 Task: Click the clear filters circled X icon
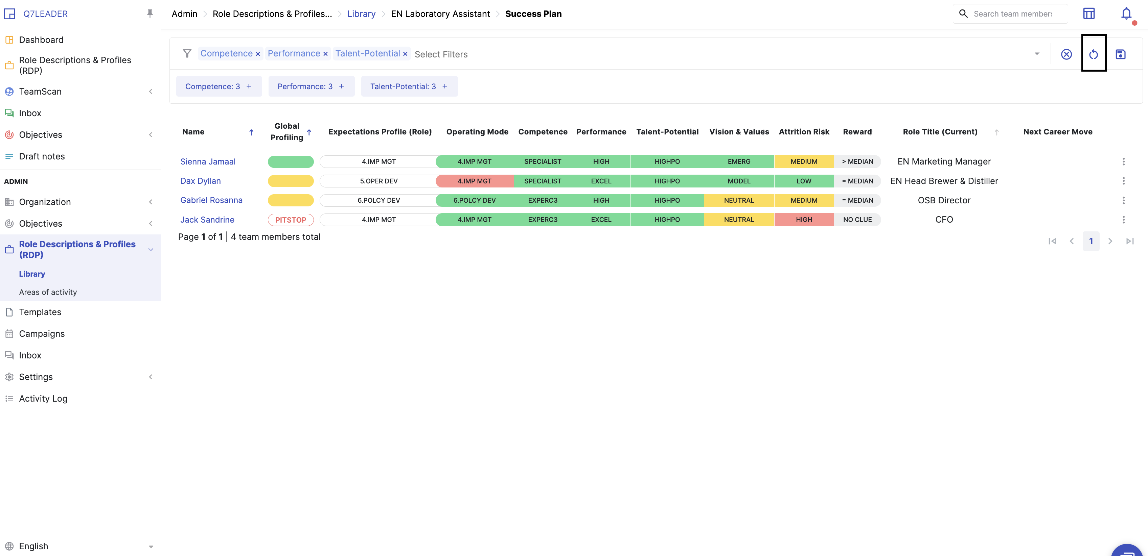pos(1066,54)
